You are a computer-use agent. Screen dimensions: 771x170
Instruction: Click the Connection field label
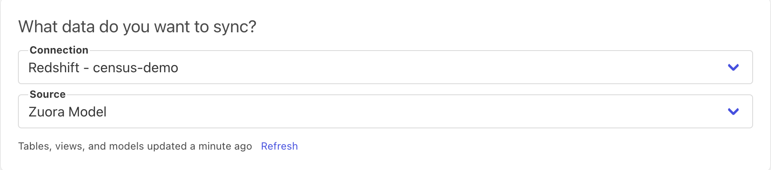click(59, 50)
